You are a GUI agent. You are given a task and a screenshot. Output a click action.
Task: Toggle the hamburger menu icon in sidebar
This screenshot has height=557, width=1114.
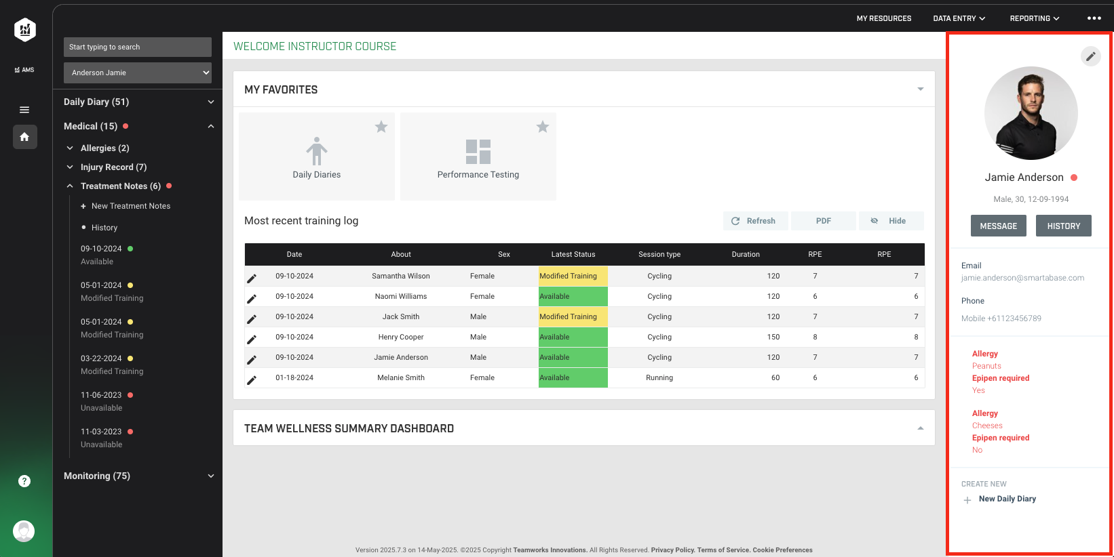point(24,110)
